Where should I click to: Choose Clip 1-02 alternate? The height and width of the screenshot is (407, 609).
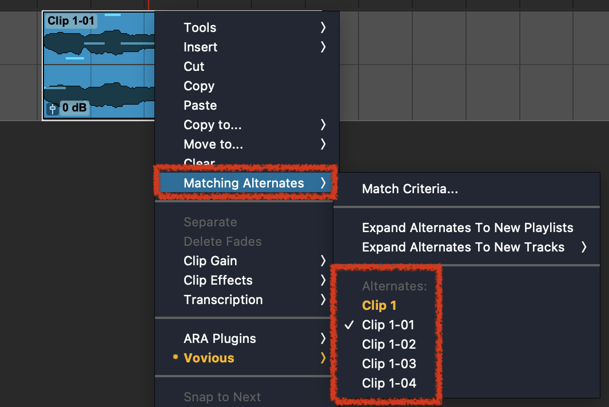tap(389, 344)
